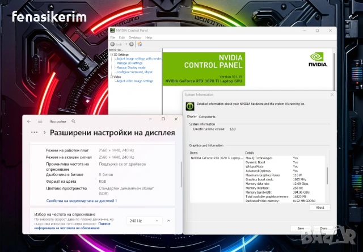The height and width of the screenshot is (252, 363).
Task: Click the Настройки window vertical scrollbar
Action: click(x=181, y=174)
